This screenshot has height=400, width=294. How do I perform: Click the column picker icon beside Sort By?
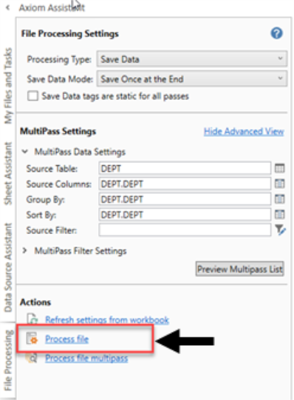[x=279, y=215]
